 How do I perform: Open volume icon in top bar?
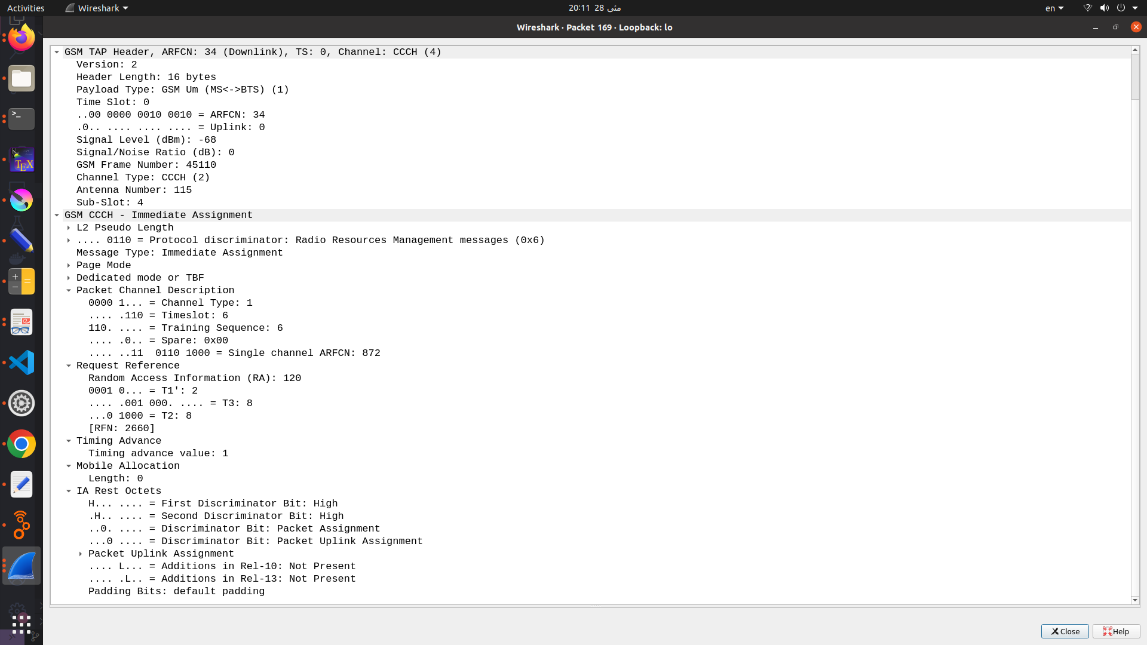click(x=1104, y=8)
